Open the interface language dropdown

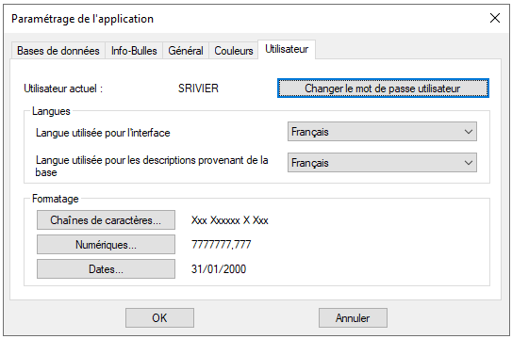click(x=382, y=132)
